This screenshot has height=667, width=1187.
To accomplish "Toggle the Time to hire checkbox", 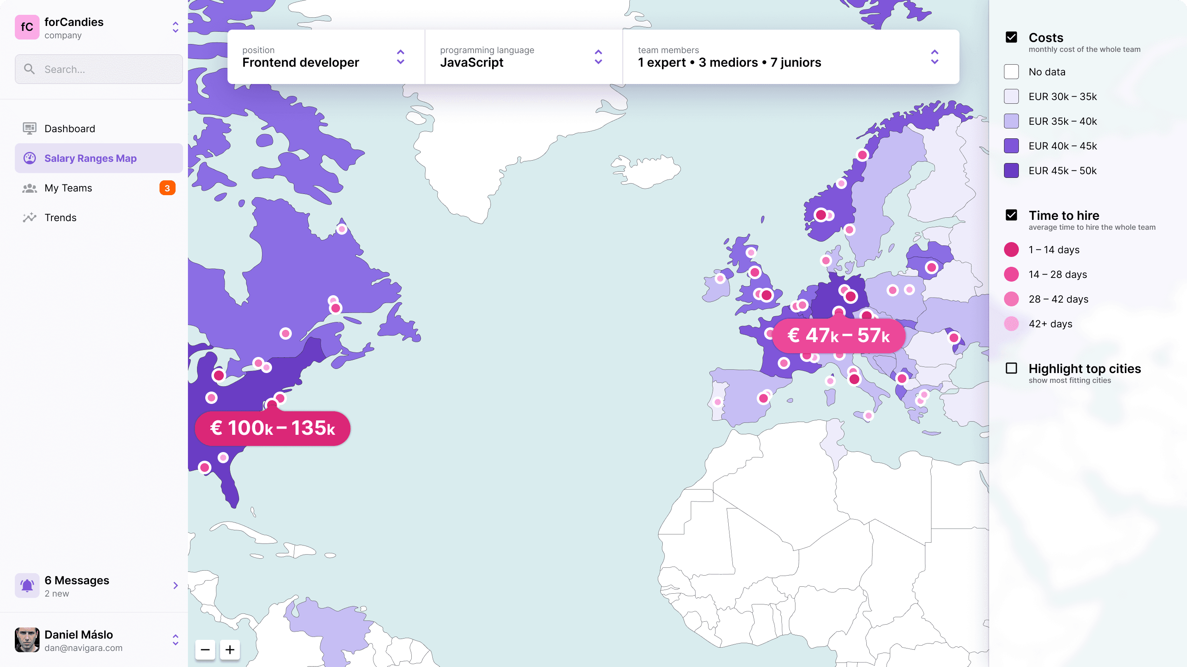I will 1011,215.
